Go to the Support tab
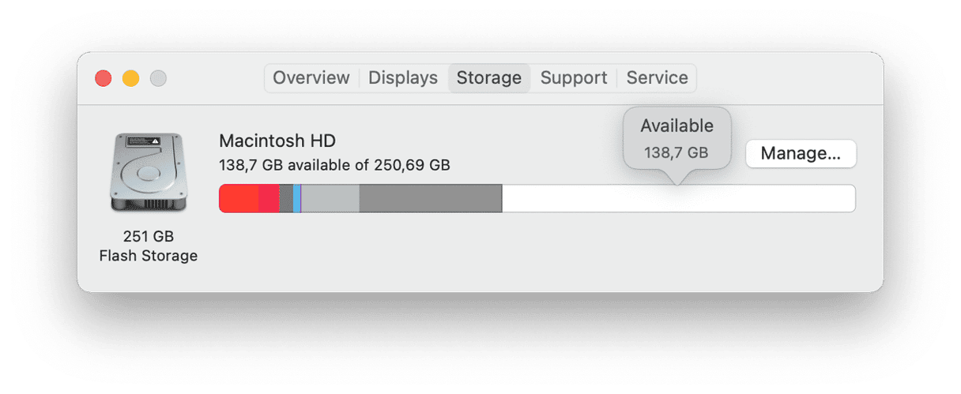The image size is (961, 394). pos(574,78)
